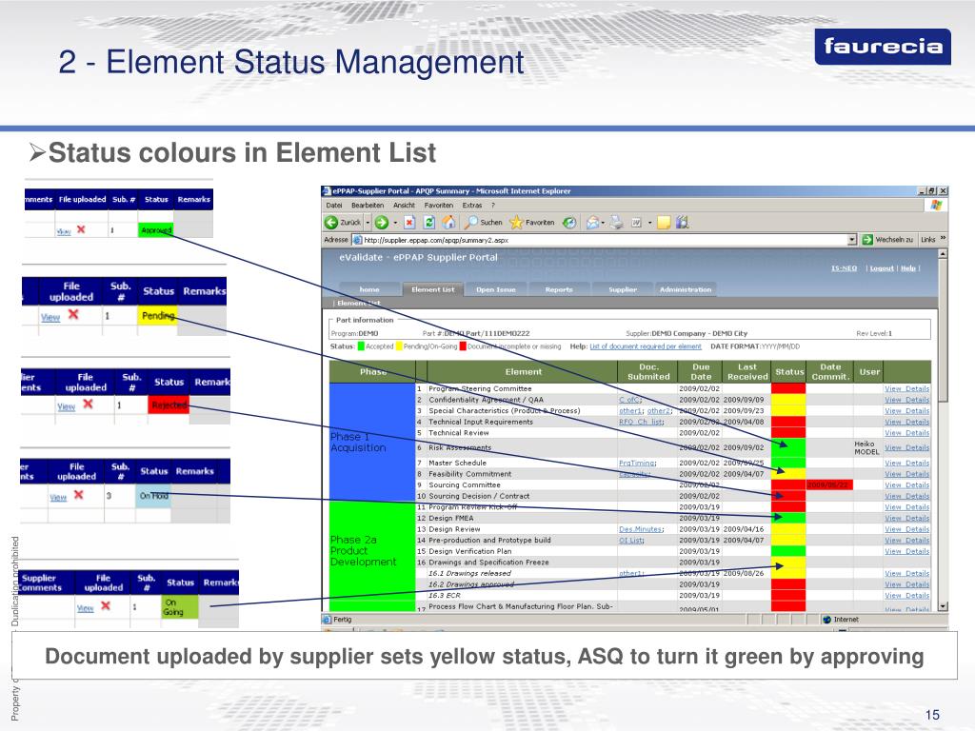Click the Research icon in toolbar
The image size is (975, 731).
pos(682,222)
